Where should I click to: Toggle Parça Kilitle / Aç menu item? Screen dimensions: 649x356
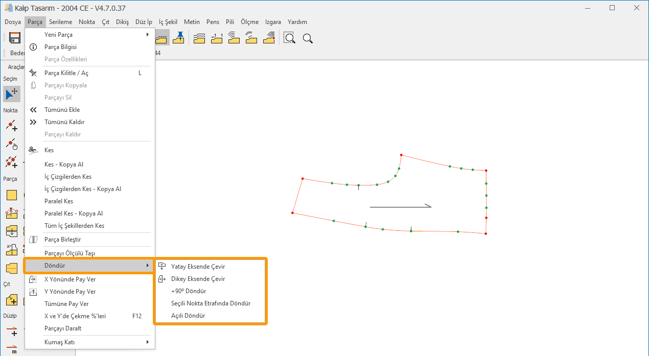click(x=66, y=73)
